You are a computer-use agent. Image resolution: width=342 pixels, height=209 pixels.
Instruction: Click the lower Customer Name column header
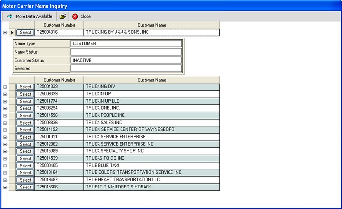(x=151, y=80)
